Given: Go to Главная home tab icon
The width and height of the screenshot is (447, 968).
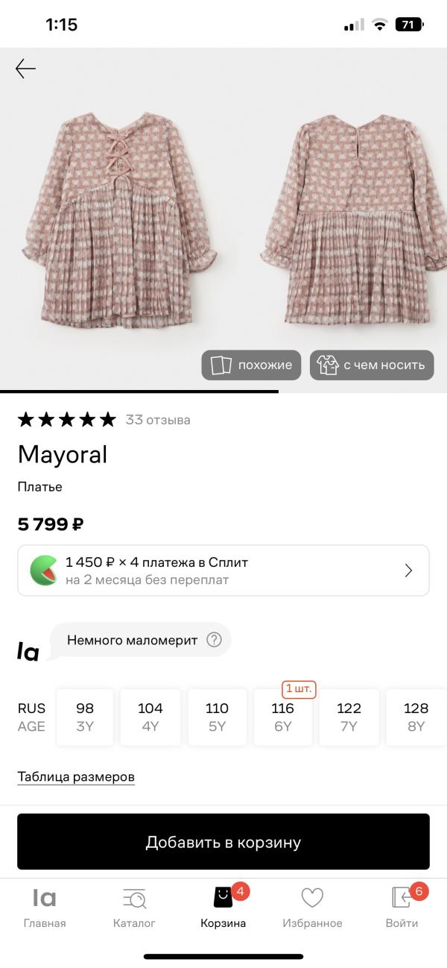Looking at the screenshot, I should (45, 899).
